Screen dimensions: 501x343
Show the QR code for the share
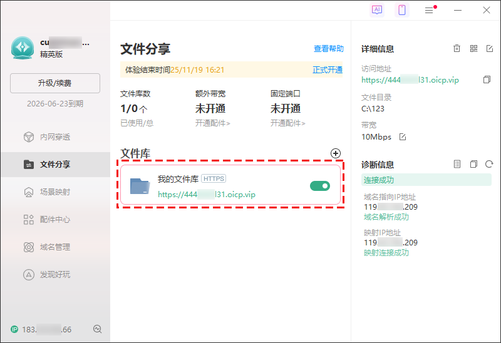[x=473, y=49]
